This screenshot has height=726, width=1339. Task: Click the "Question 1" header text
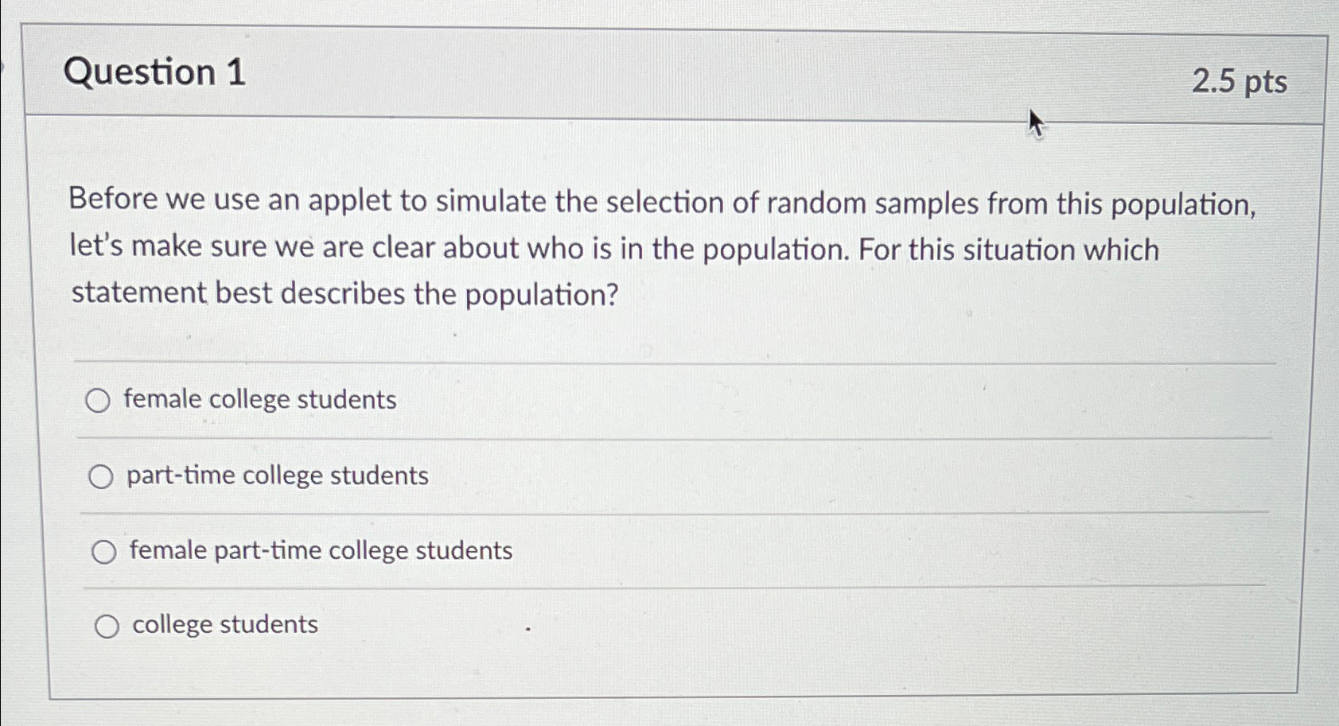156,73
